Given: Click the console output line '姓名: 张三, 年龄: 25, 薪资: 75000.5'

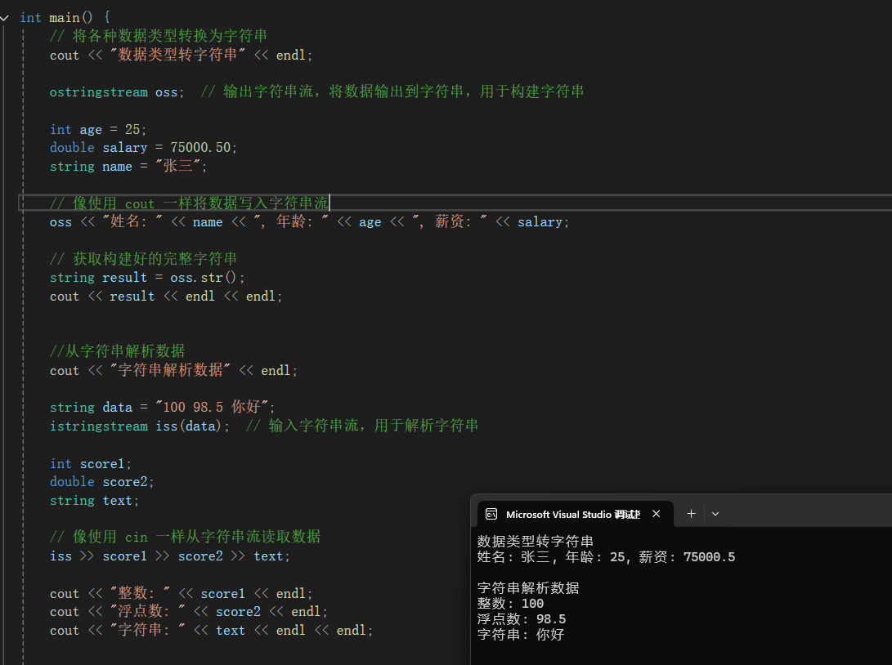Looking at the screenshot, I should pyautogui.click(x=606, y=557).
